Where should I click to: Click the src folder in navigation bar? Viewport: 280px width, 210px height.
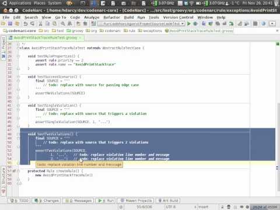click(44, 31)
